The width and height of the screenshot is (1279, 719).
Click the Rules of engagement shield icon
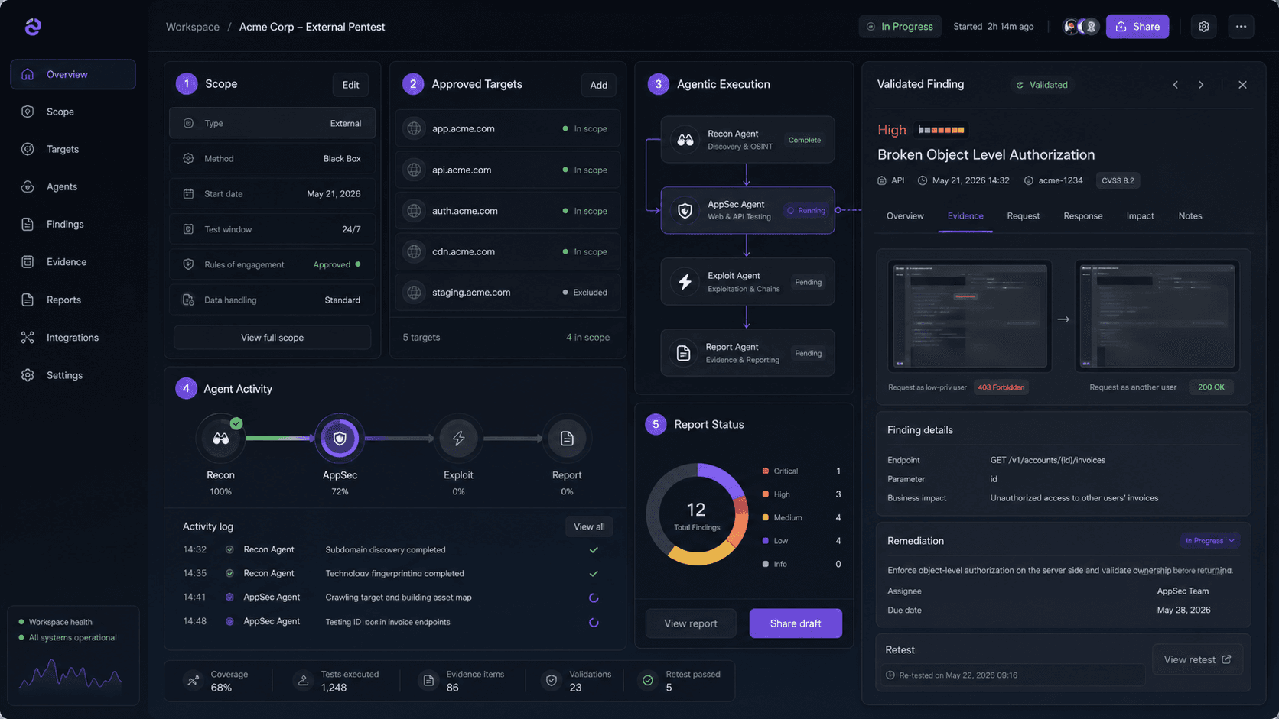pos(188,264)
